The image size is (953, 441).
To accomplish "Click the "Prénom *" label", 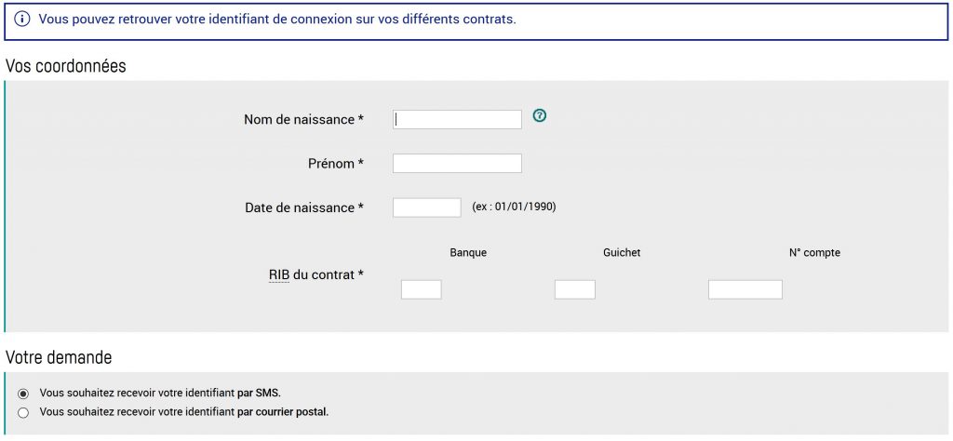I will [335, 164].
